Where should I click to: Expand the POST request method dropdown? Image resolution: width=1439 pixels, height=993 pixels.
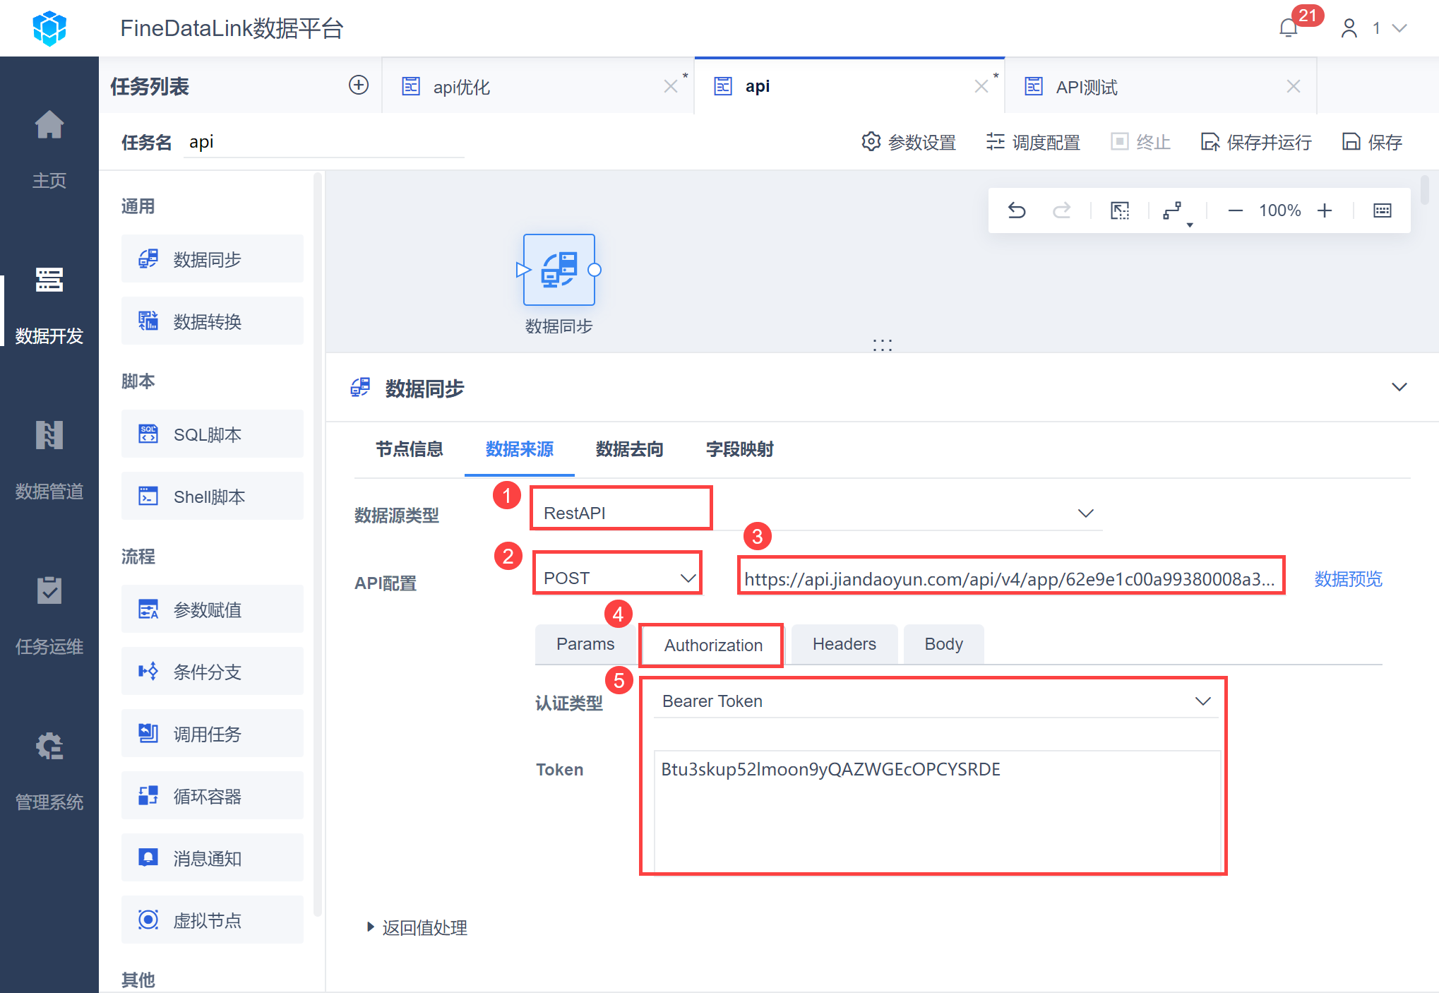617,578
